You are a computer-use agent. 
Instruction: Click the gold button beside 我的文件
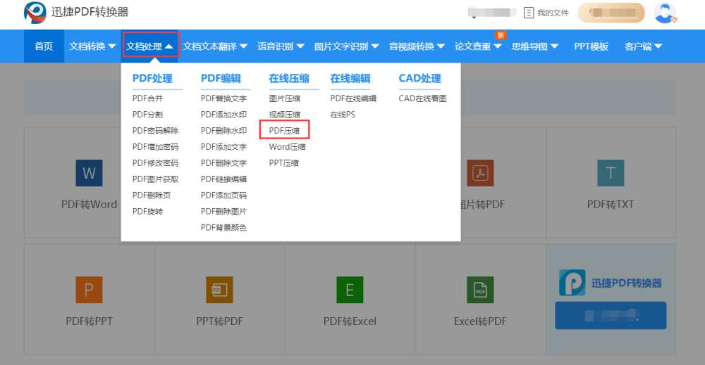pos(611,13)
